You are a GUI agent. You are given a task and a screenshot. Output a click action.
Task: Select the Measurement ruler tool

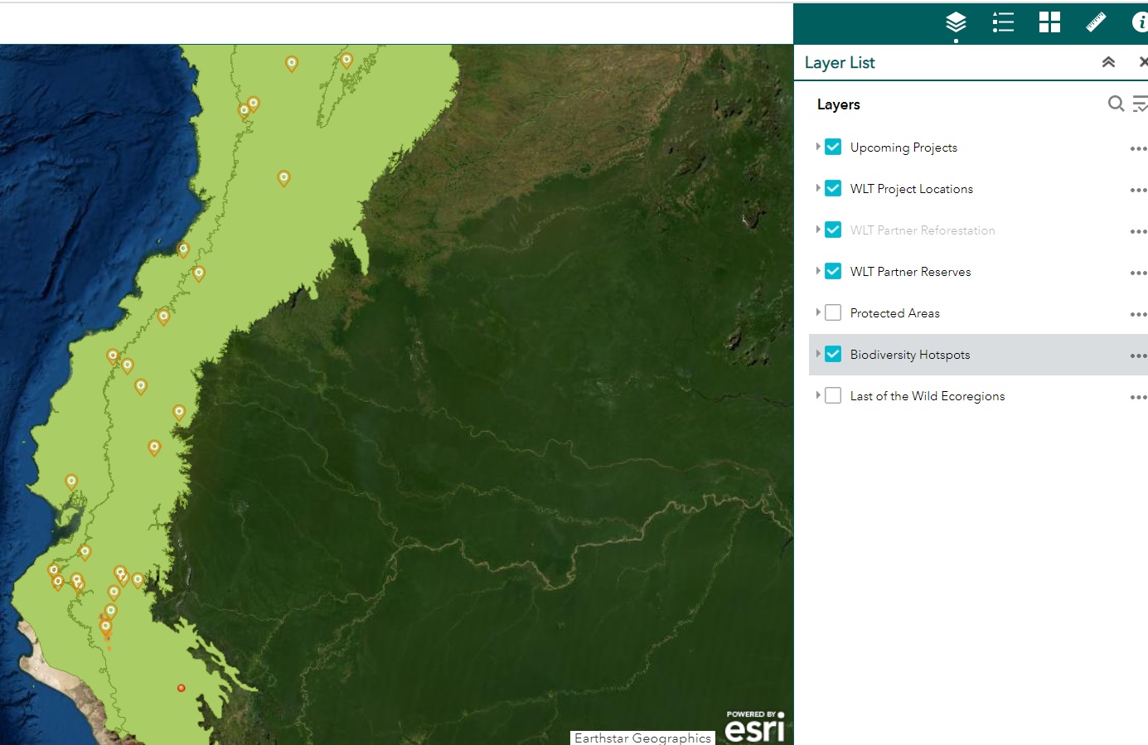[x=1096, y=22]
